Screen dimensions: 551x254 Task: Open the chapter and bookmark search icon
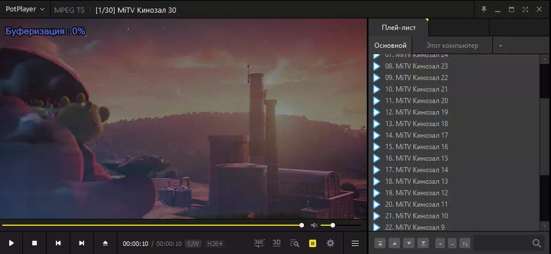pos(294,243)
